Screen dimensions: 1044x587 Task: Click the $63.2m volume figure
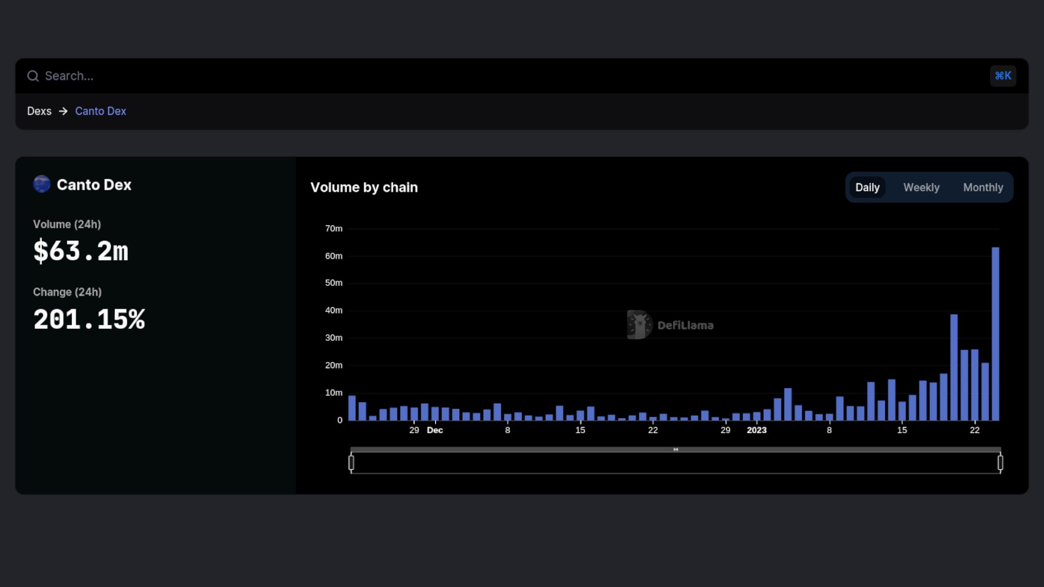coord(80,252)
